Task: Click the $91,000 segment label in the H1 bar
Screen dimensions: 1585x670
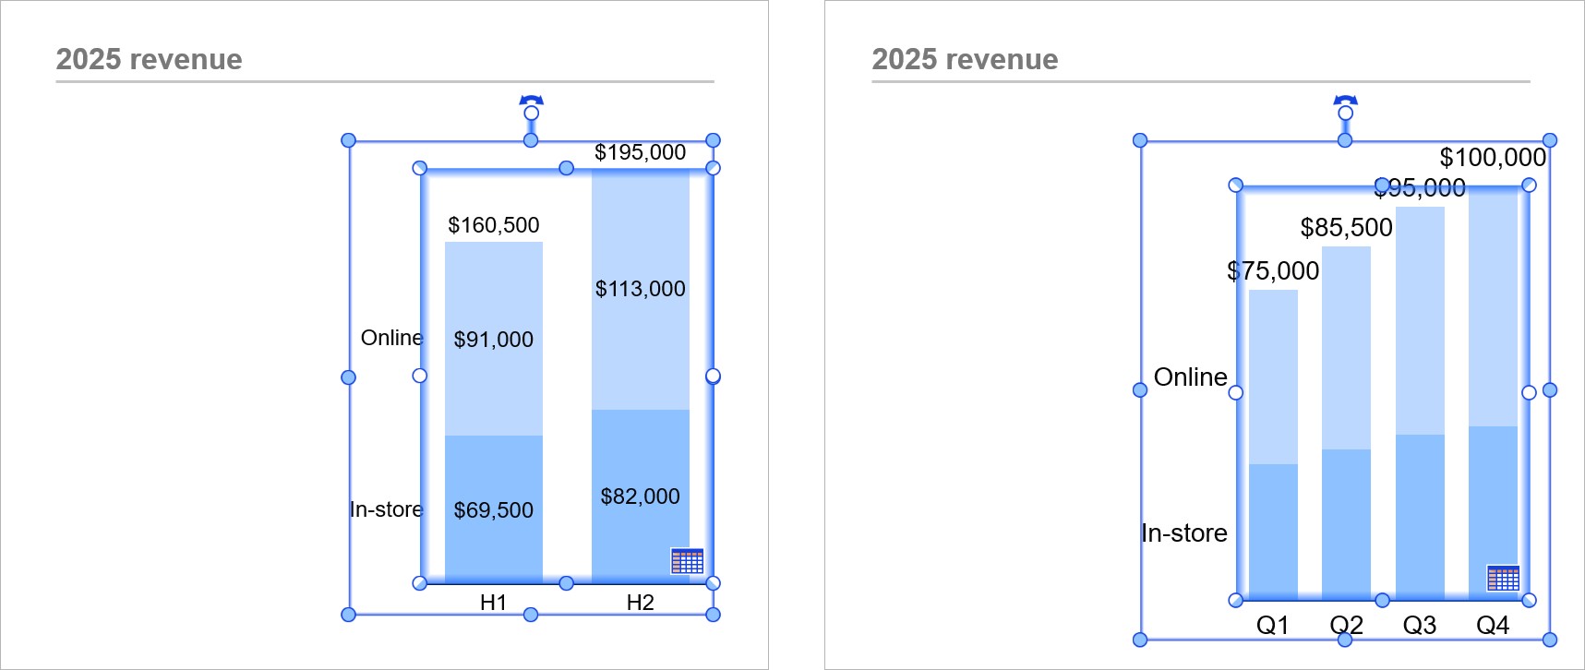Action: [493, 340]
